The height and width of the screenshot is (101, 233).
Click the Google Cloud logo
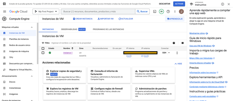pyautogui.click(x=18, y=12)
